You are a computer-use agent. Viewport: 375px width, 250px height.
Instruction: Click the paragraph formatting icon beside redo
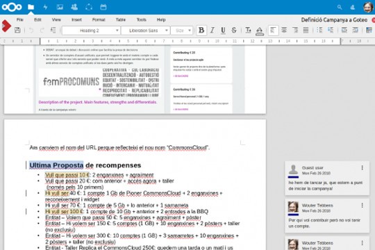pos(53,30)
